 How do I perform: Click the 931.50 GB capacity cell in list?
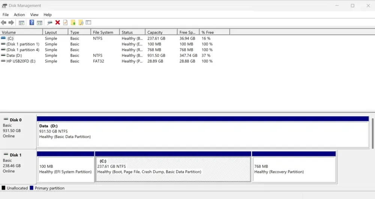click(156, 55)
